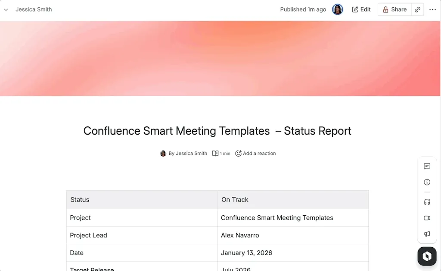Click the Edit page button
This screenshot has width=441, height=271.
click(361, 9)
